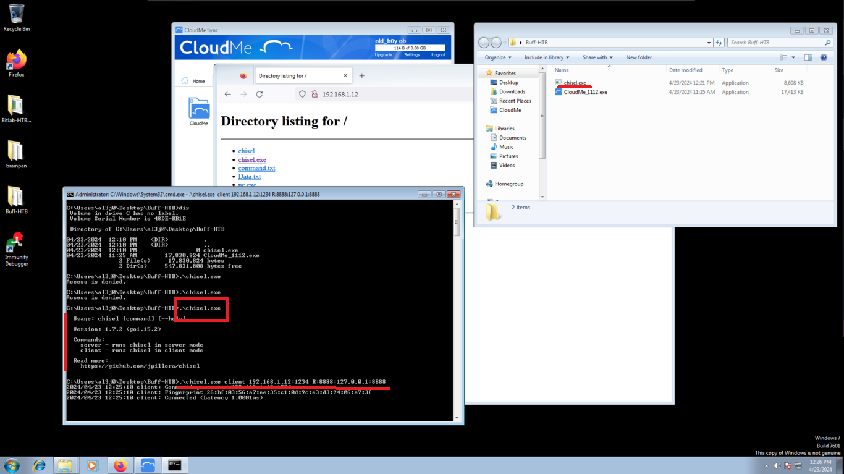Click the Buff-HTB address bar path
The width and height of the screenshot is (844, 474).
(537, 43)
